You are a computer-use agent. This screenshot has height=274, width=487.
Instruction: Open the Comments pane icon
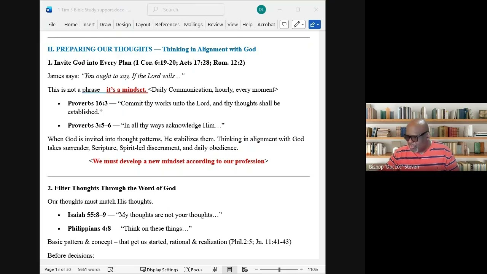[284, 24]
